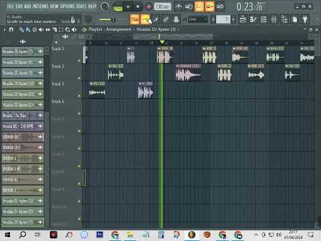
Task: Open the ADD menu
Action: pos(27,7)
